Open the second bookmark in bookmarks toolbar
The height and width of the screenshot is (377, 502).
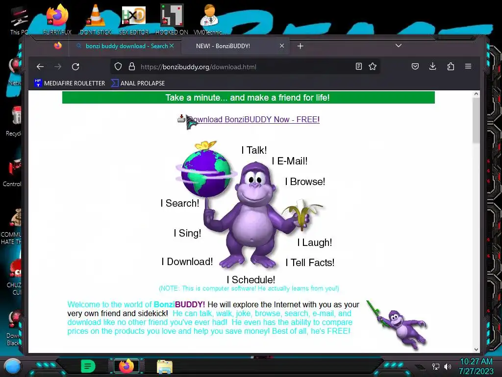click(x=138, y=83)
